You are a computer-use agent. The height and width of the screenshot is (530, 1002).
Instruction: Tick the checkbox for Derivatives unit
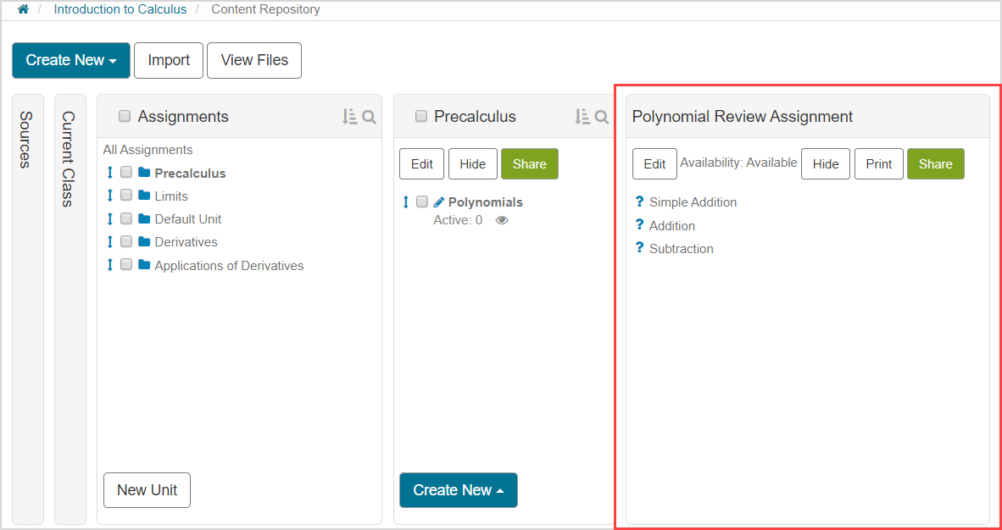126,242
